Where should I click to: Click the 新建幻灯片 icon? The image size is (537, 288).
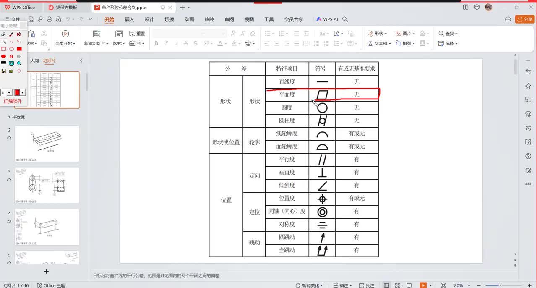[x=96, y=34]
